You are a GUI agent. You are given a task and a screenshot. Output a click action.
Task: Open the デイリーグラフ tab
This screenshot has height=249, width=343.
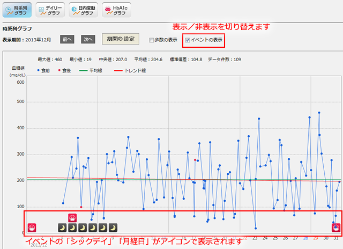pos(50,10)
